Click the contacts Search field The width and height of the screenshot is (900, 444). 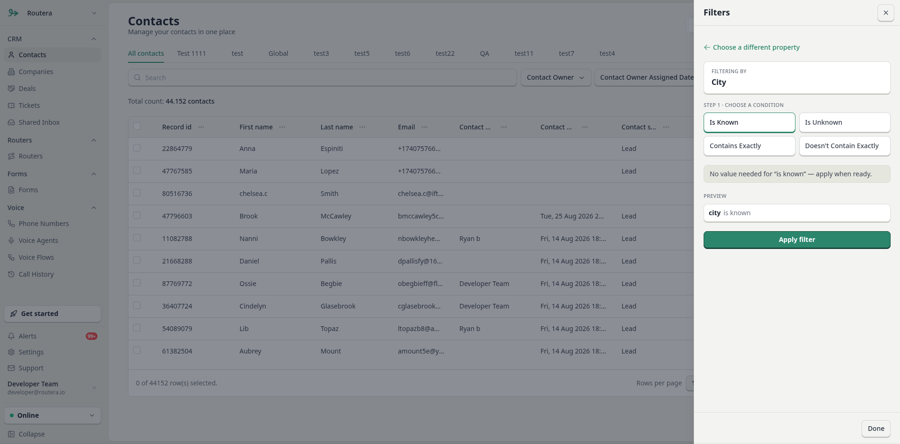[322, 78]
